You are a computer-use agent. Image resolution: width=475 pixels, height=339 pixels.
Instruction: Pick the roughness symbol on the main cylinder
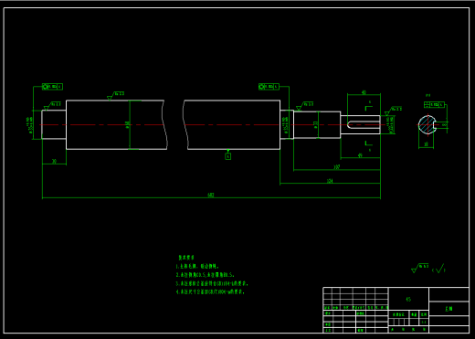coord(116,95)
